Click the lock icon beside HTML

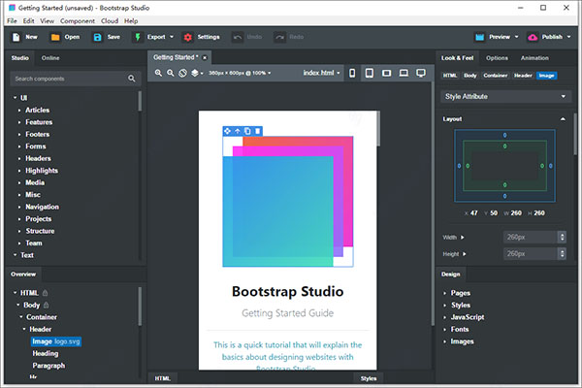pyautogui.click(x=46, y=293)
